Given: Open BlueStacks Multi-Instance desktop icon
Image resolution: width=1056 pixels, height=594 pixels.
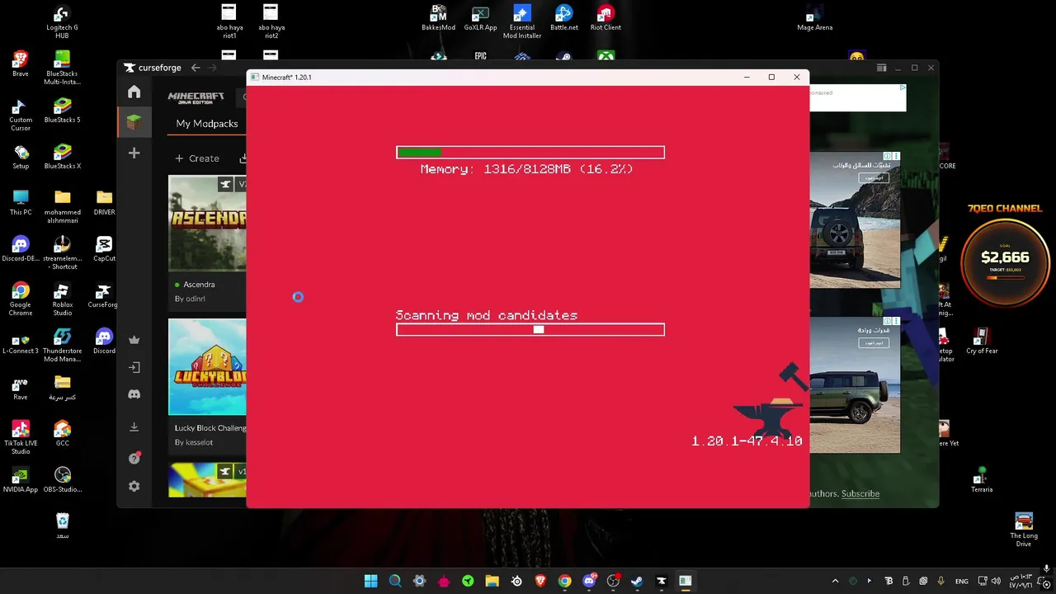Looking at the screenshot, I should (62, 68).
